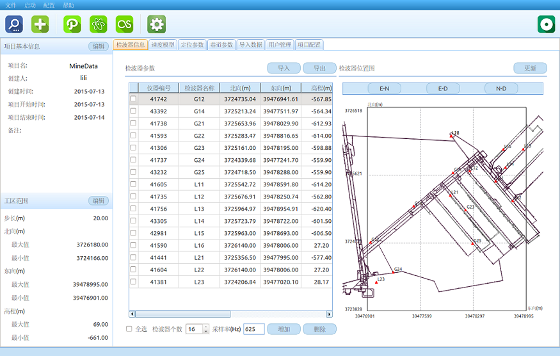The height and width of the screenshot is (356, 560).
Task: Open settings with the gear icon
Action: pos(157,24)
